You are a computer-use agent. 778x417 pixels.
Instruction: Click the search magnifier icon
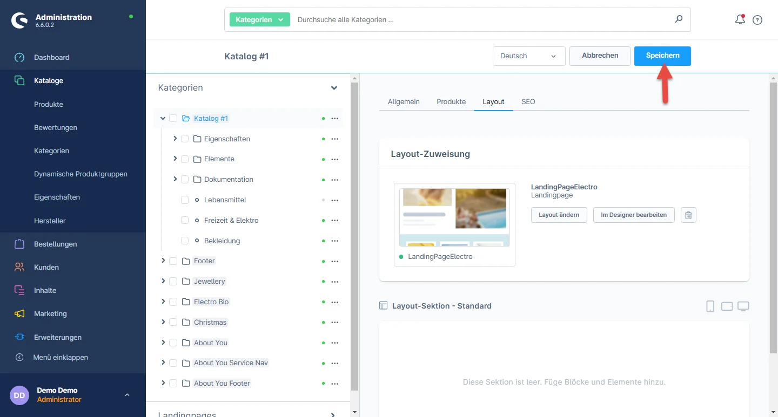point(679,19)
